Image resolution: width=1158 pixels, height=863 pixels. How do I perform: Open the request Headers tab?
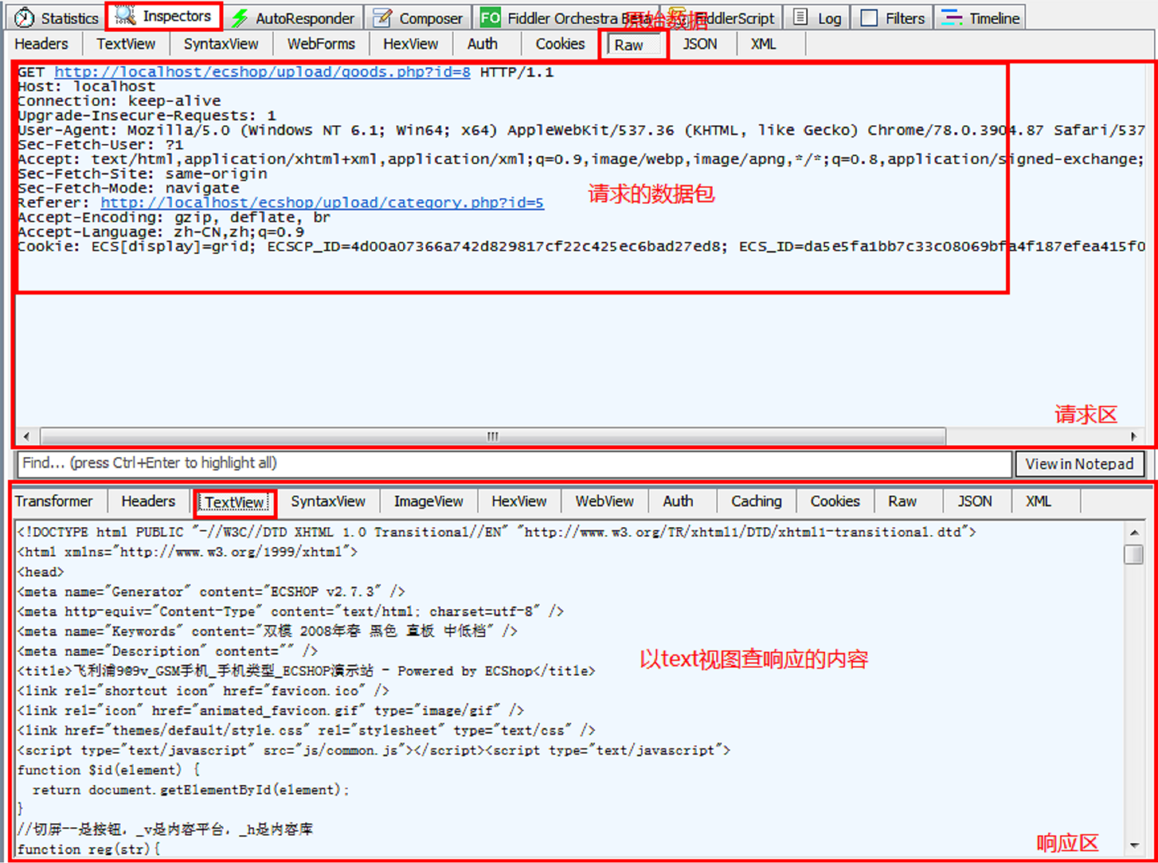click(41, 44)
